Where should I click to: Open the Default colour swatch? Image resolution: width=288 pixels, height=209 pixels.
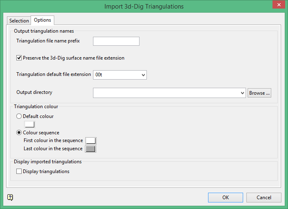click(30, 125)
